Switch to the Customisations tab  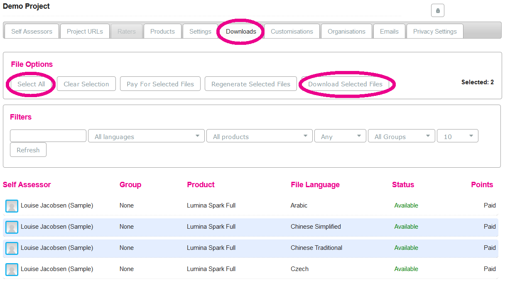tap(292, 31)
